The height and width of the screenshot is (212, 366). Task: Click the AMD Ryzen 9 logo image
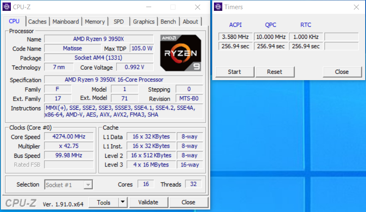180,53
